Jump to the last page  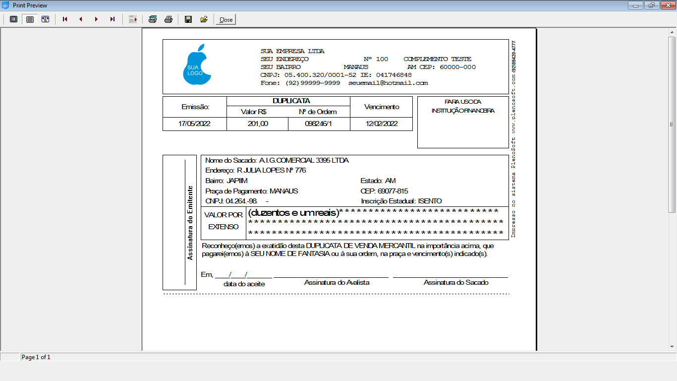pyautogui.click(x=113, y=19)
